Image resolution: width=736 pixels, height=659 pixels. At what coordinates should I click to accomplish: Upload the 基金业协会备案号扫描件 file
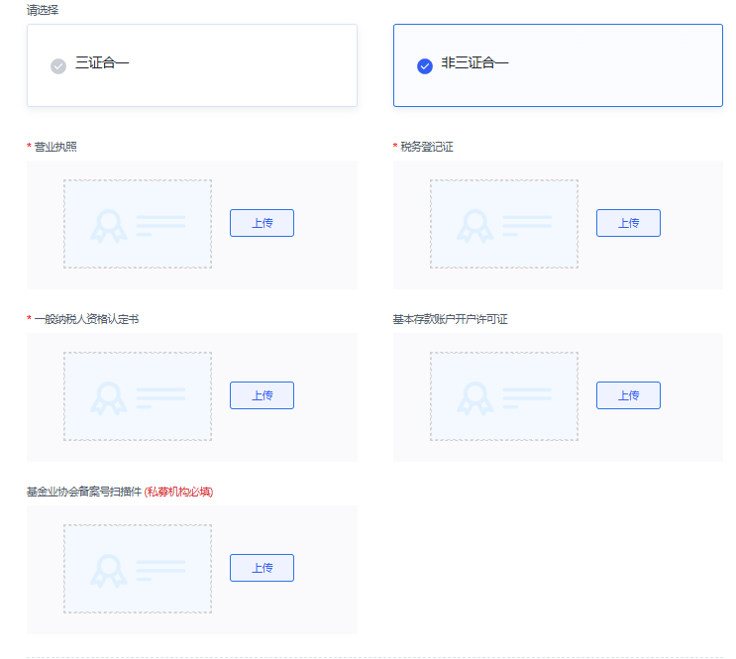[262, 568]
